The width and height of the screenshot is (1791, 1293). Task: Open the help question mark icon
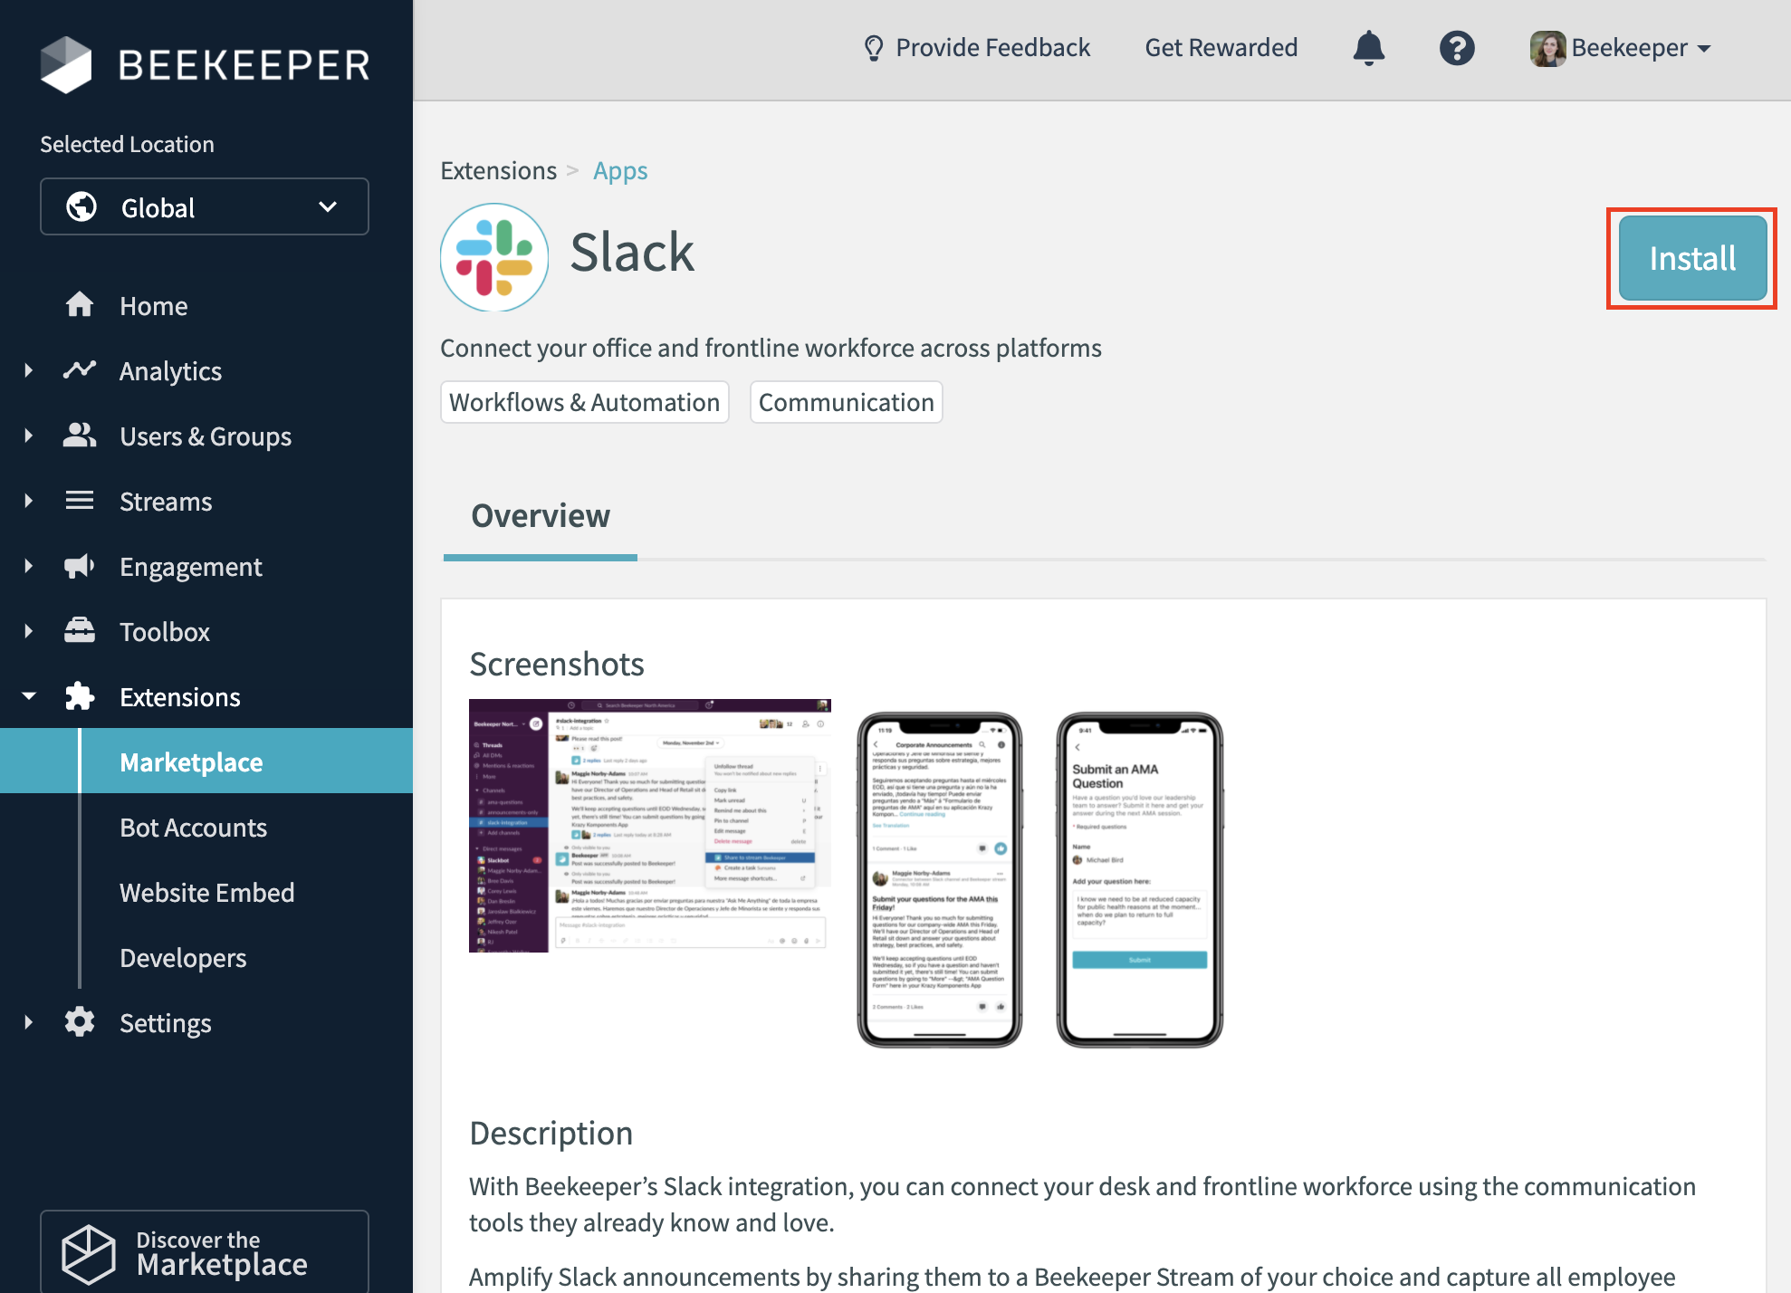[1457, 48]
